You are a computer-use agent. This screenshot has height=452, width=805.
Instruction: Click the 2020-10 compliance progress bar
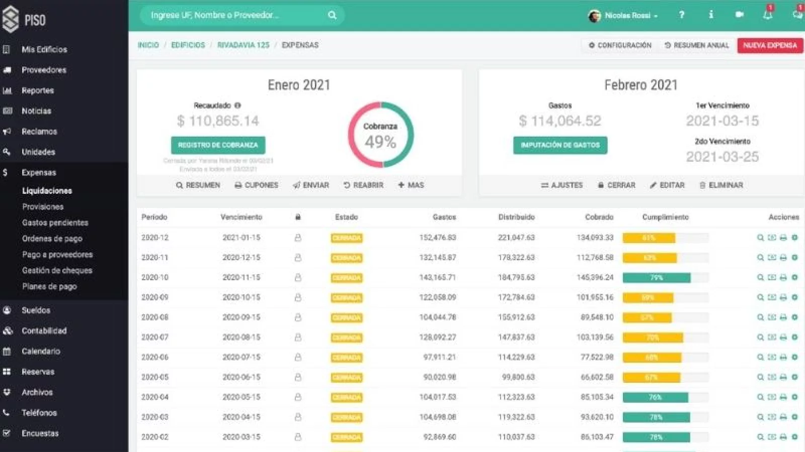(665, 278)
